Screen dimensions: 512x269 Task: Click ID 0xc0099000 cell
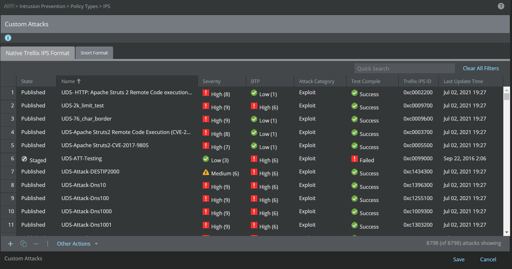[418, 158]
